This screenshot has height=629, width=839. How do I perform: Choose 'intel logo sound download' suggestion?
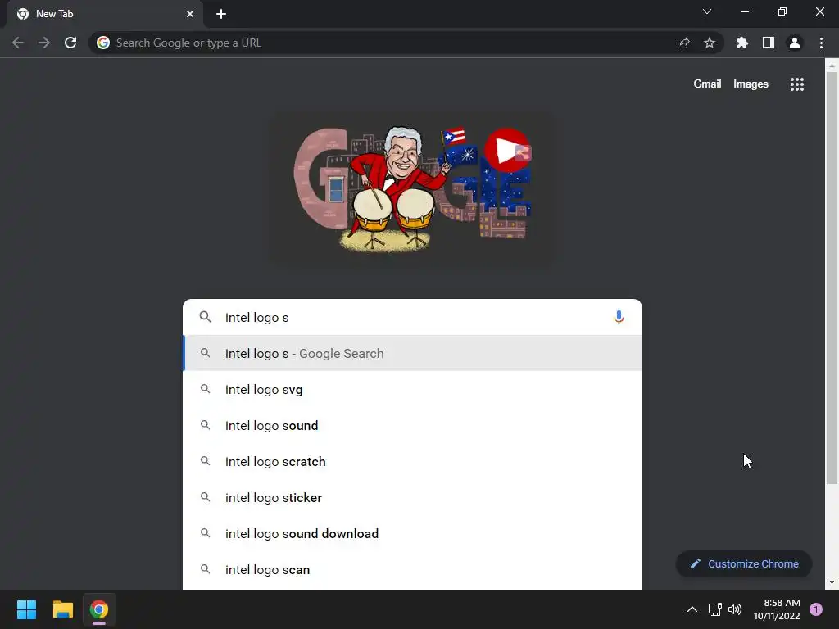pyautogui.click(x=413, y=534)
